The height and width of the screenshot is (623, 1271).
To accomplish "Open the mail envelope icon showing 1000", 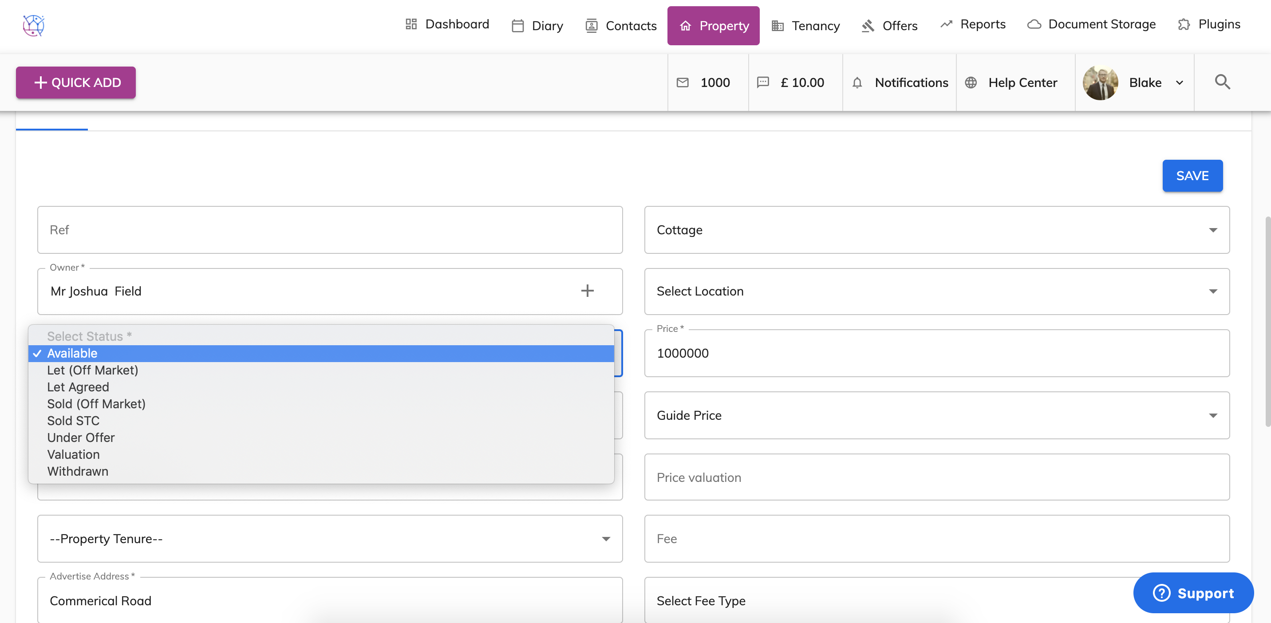I will coord(683,83).
